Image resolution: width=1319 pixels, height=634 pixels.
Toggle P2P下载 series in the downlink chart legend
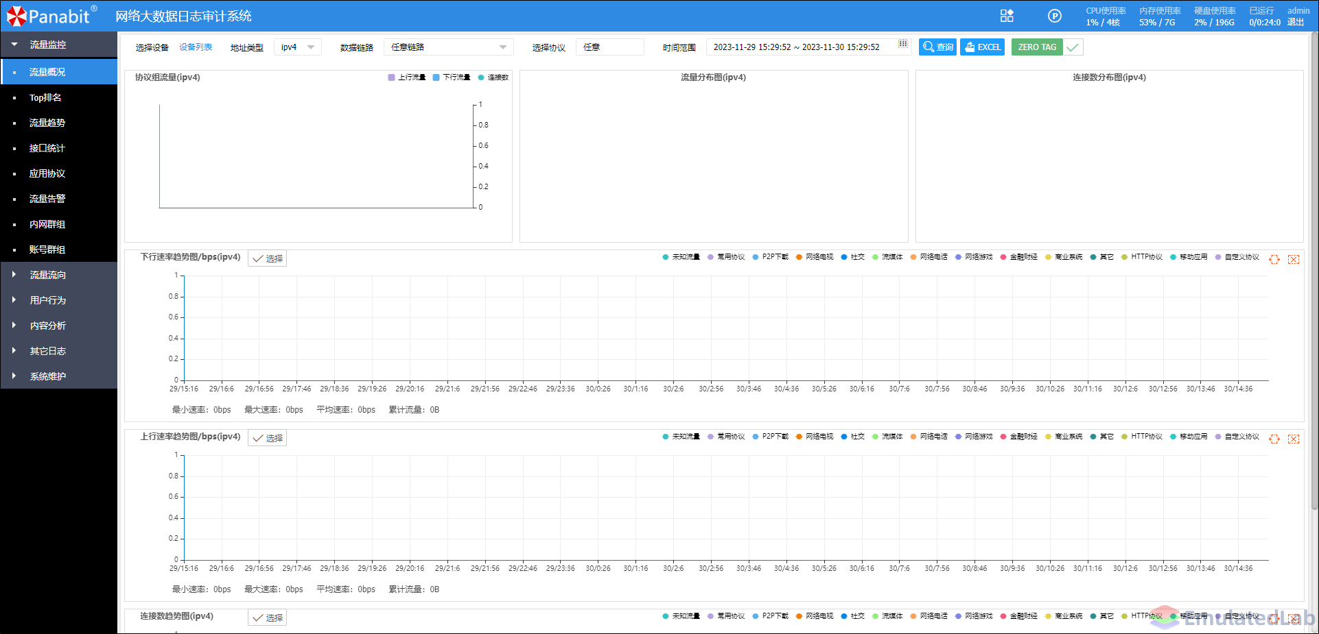pyautogui.click(x=770, y=257)
